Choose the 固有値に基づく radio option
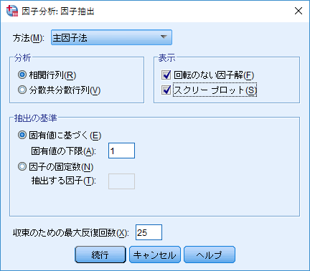Screen dimensions: 310x271 pyautogui.click(x=22, y=135)
